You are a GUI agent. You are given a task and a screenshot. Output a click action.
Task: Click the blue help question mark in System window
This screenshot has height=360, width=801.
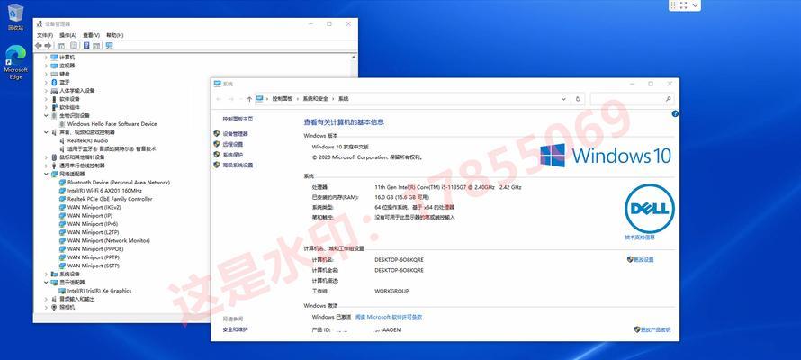click(675, 114)
